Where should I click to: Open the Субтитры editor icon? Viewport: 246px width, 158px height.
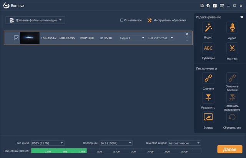pyautogui.click(x=208, y=48)
